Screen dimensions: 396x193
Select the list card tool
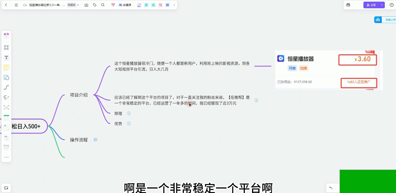[x=6, y=137]
